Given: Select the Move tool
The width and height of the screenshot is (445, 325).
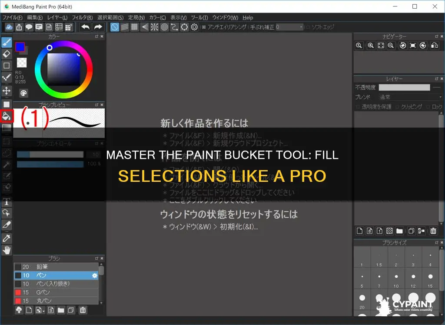Looking at the screenshot, I should tap(7, 91).
